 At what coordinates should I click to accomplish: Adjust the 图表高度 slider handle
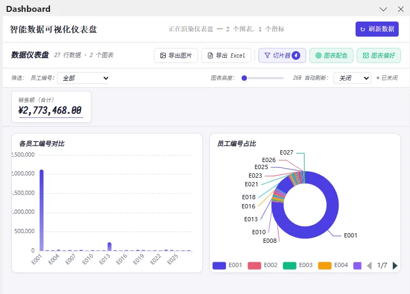coord(244,78)
